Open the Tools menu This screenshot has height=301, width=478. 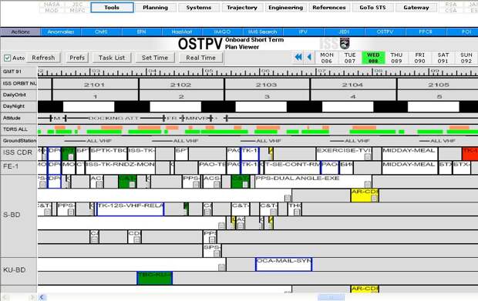click(x=112, y=7)
